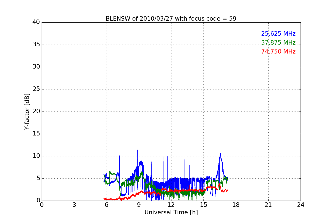Image resolution: width=334 pixels, height=223 pixels.
Task: Click the blue curve peak near 16.5 h
Action: [x=220, y=153]
